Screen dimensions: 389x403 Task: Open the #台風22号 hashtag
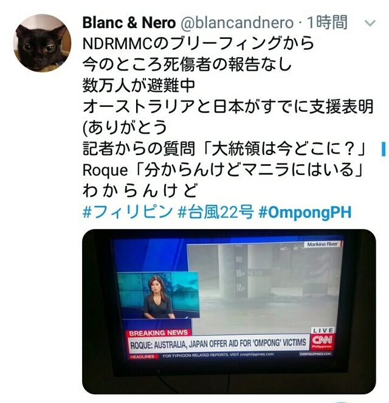[216, 212]
